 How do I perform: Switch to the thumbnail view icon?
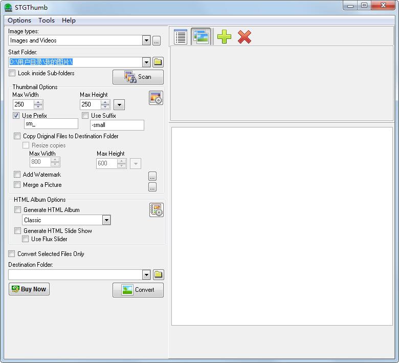[x=201, y=37]
